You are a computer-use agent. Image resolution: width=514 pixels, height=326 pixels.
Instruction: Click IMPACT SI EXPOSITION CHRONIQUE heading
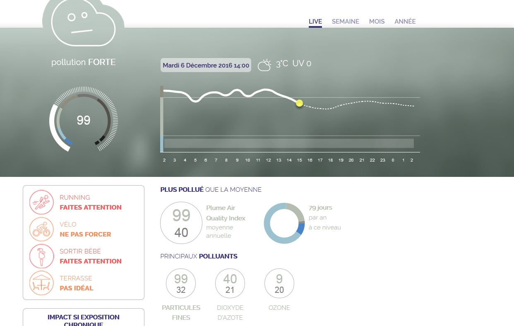pyautogui.click(x=84, y=321)
